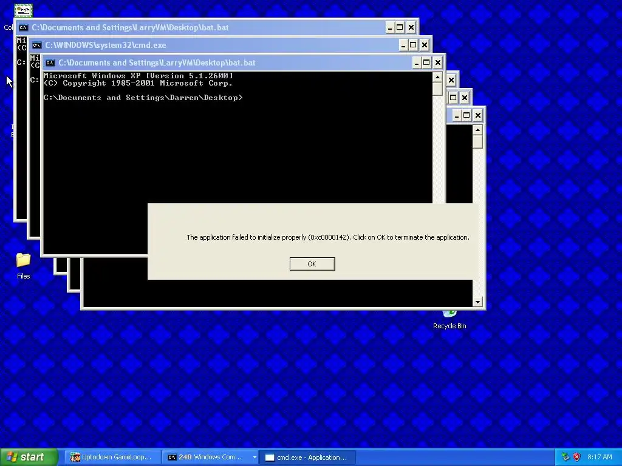Open the Files folder on desktop
Screen dimensions: 622x466
(x=24, y=266)
